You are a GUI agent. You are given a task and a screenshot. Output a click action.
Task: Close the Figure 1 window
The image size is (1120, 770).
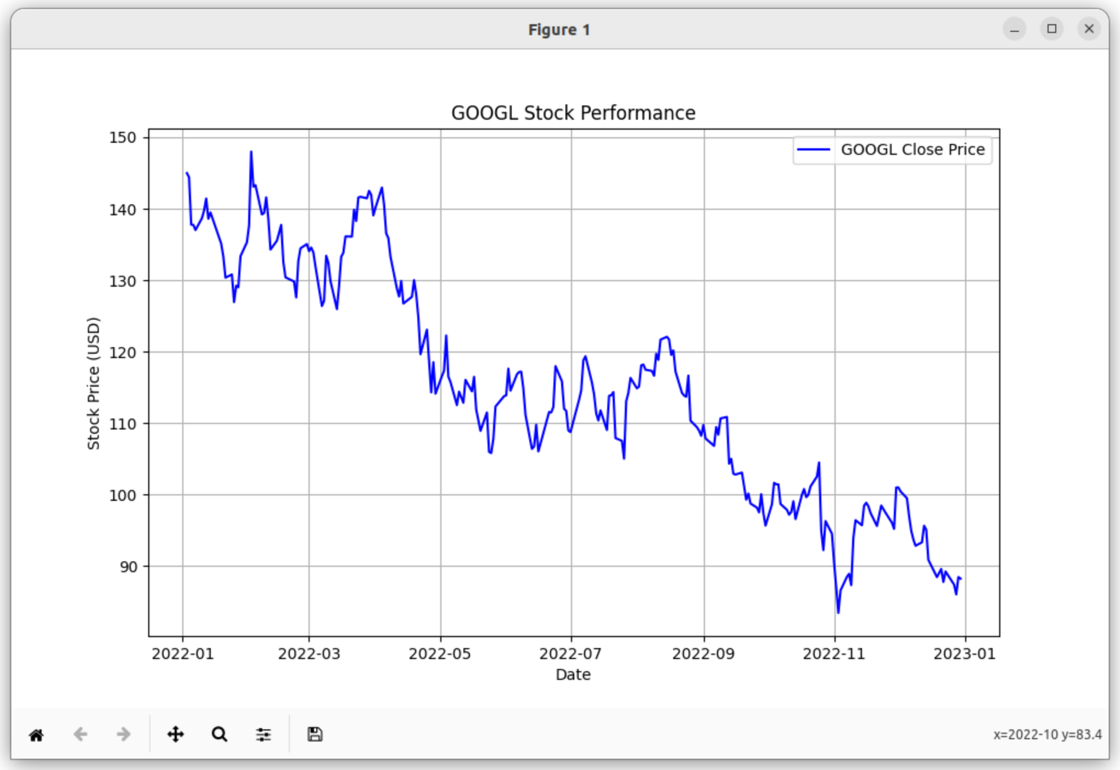click(x=1089, y=29)
